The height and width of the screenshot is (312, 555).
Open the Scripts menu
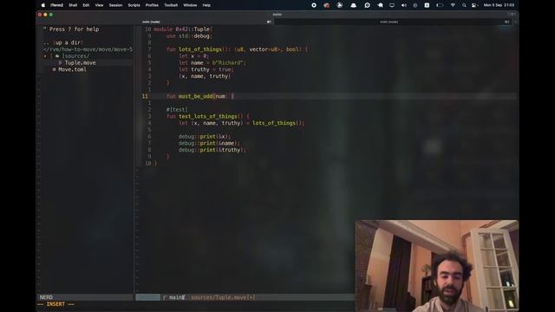(134, 5)
